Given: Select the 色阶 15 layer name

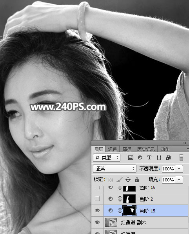Looking at the screenshot, I should click(x=147, y=211).
